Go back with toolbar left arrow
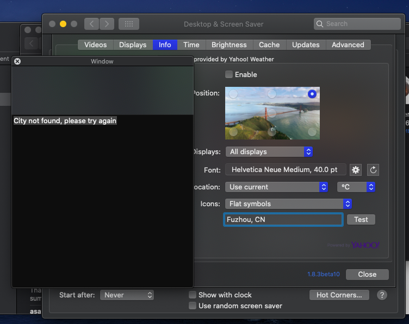409x324 pixels. click(91, 24)
